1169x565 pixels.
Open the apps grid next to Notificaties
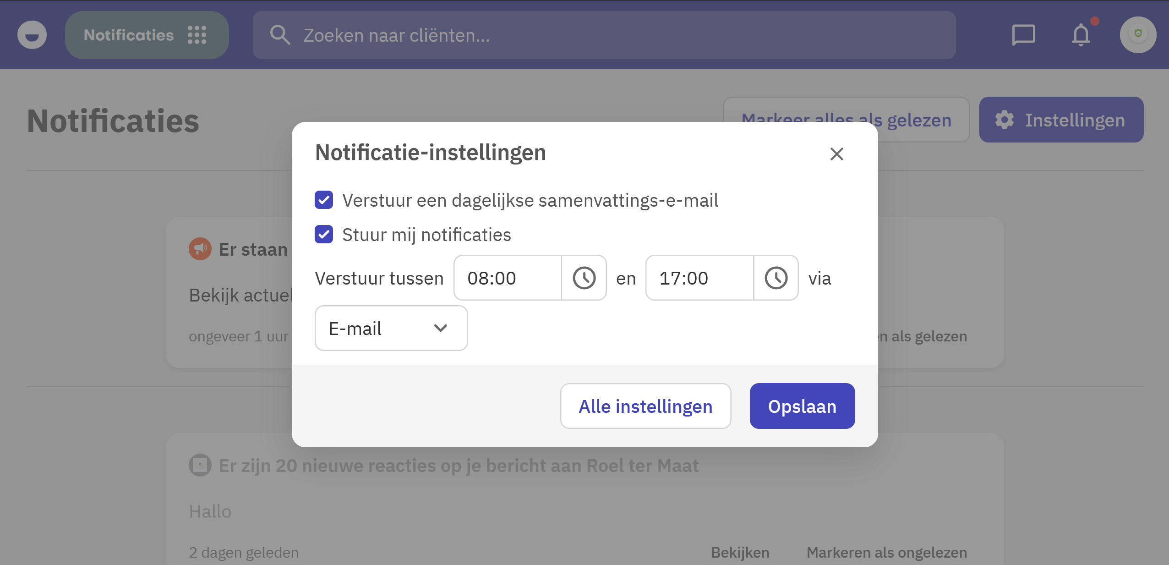197,35
